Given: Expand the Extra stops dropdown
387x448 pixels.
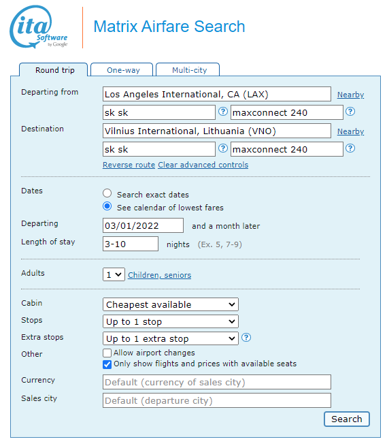Looking at the screenshot, I should pos(171,338).
